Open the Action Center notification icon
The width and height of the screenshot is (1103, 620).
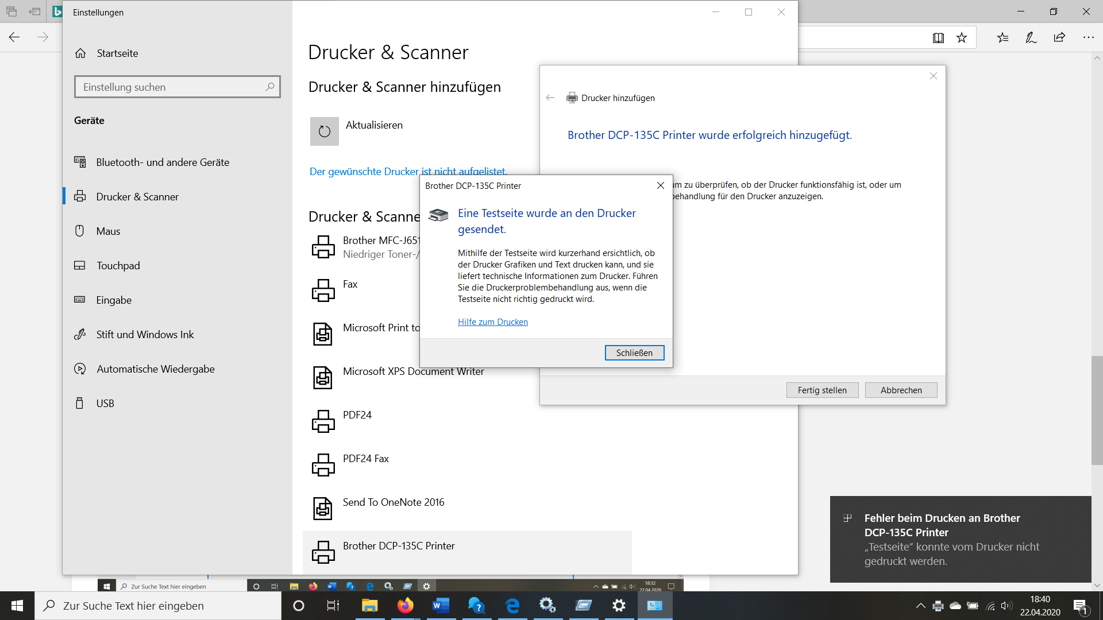click(1080, 606)
